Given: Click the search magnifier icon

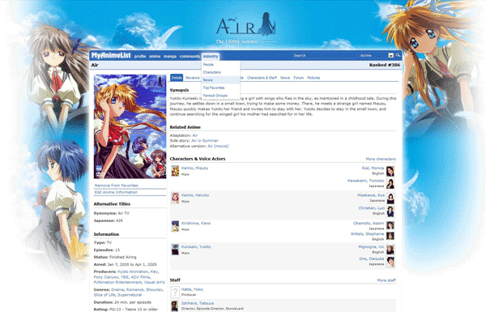Looking at the screenshot, I should (398, 55).
